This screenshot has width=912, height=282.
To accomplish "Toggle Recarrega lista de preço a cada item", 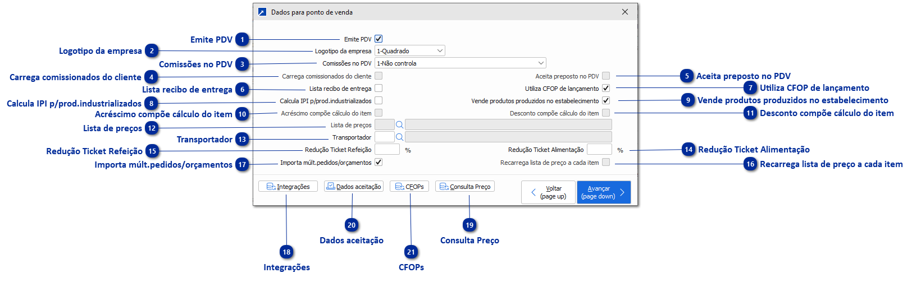I will tap(606, 162).
